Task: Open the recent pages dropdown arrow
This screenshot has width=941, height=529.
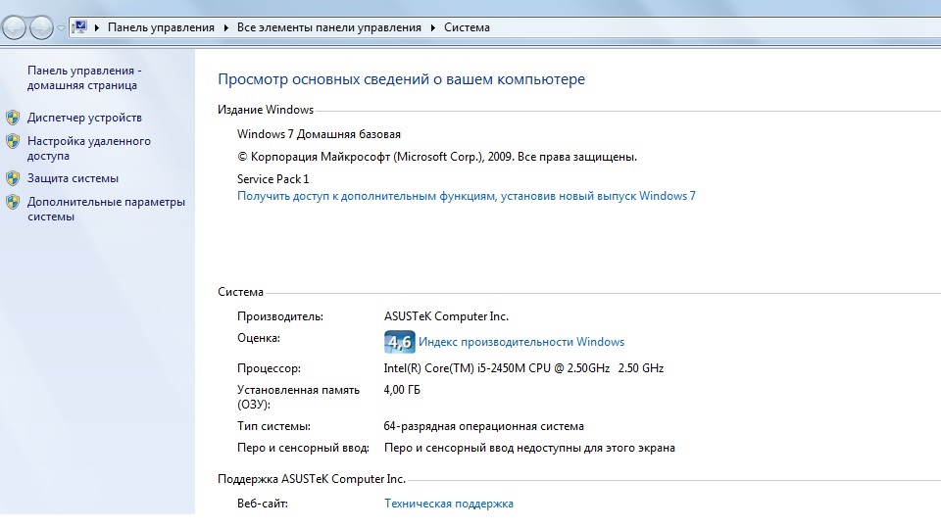Action: (61, 28)
